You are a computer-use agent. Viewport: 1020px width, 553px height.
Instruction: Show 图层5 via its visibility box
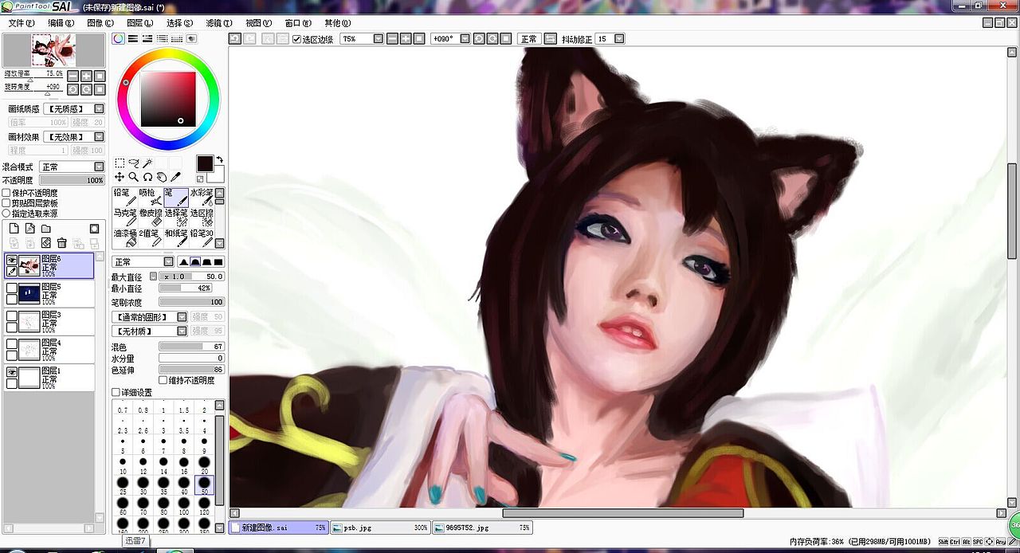12,288
